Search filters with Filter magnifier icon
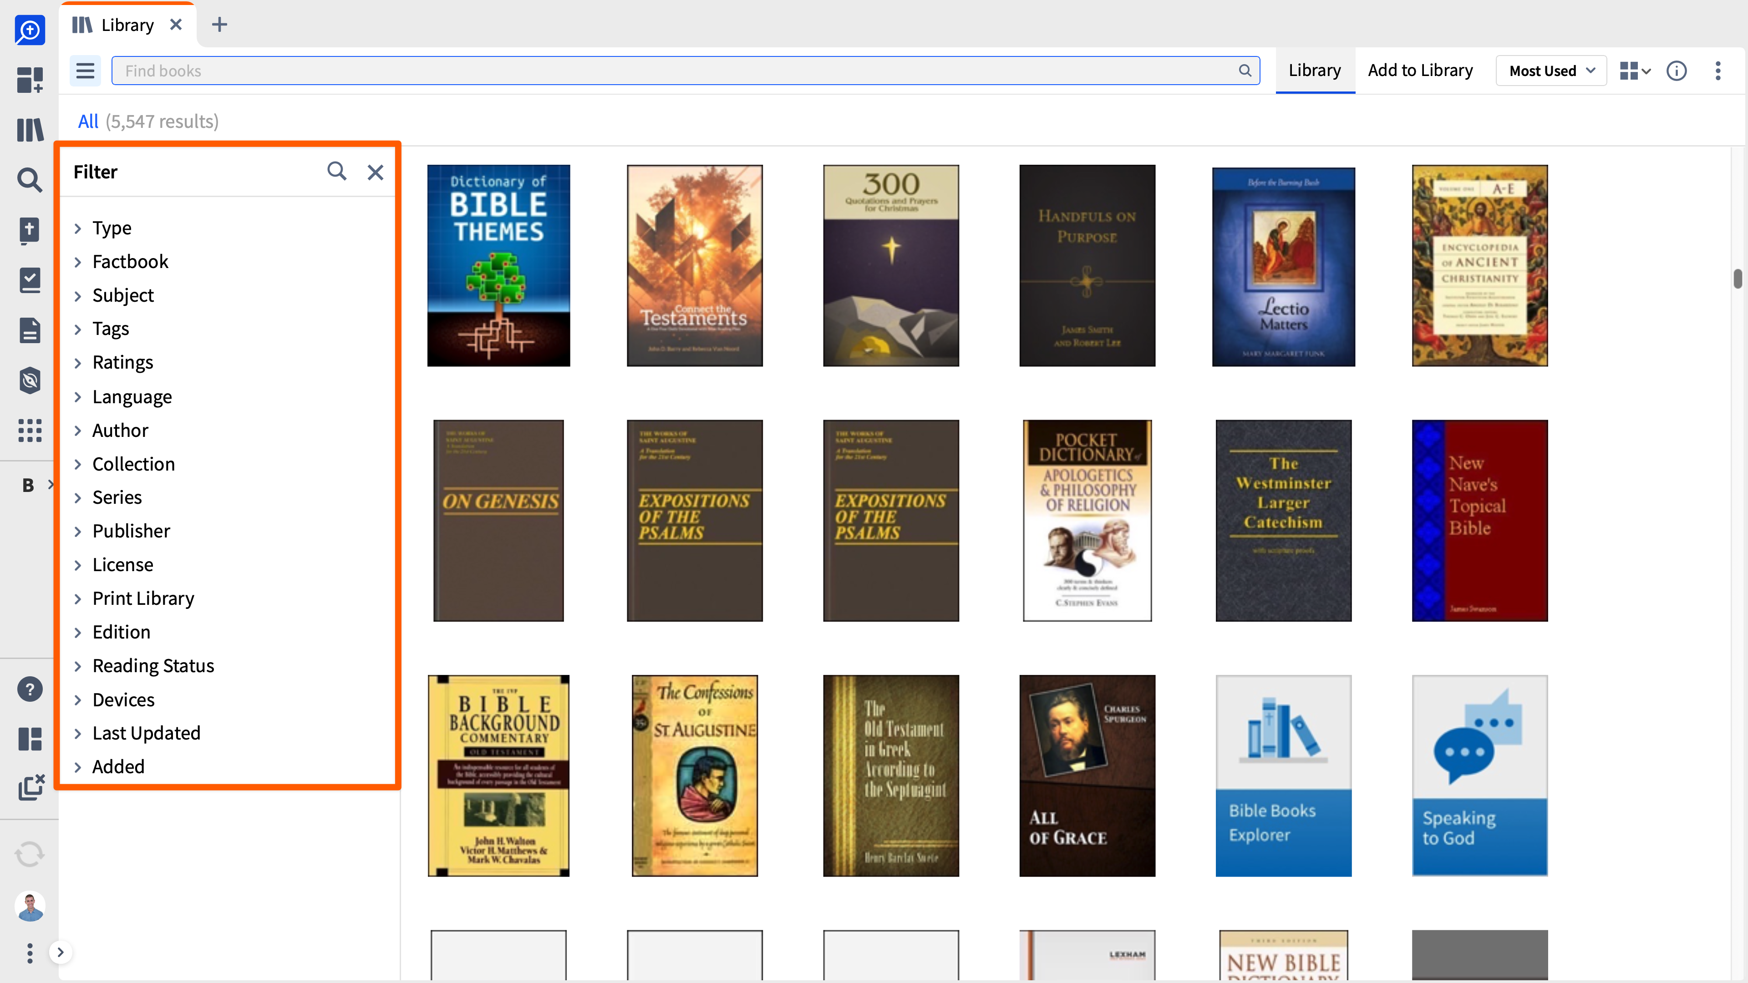1748x983 pixels. point(336,171)
